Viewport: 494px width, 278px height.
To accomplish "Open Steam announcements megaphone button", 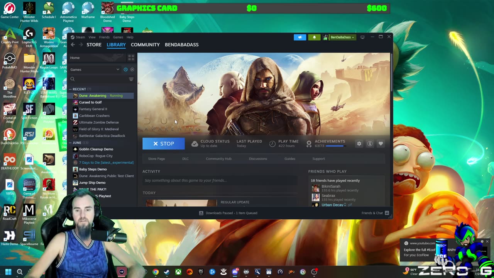I will 300,37.
